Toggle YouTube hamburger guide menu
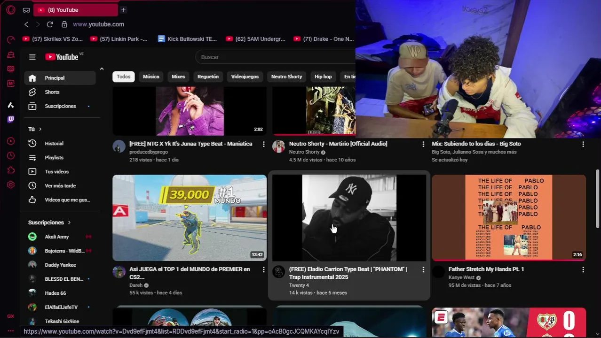This screenshot has height=338, width=601. pyautogui.click(x=32, y=57)
